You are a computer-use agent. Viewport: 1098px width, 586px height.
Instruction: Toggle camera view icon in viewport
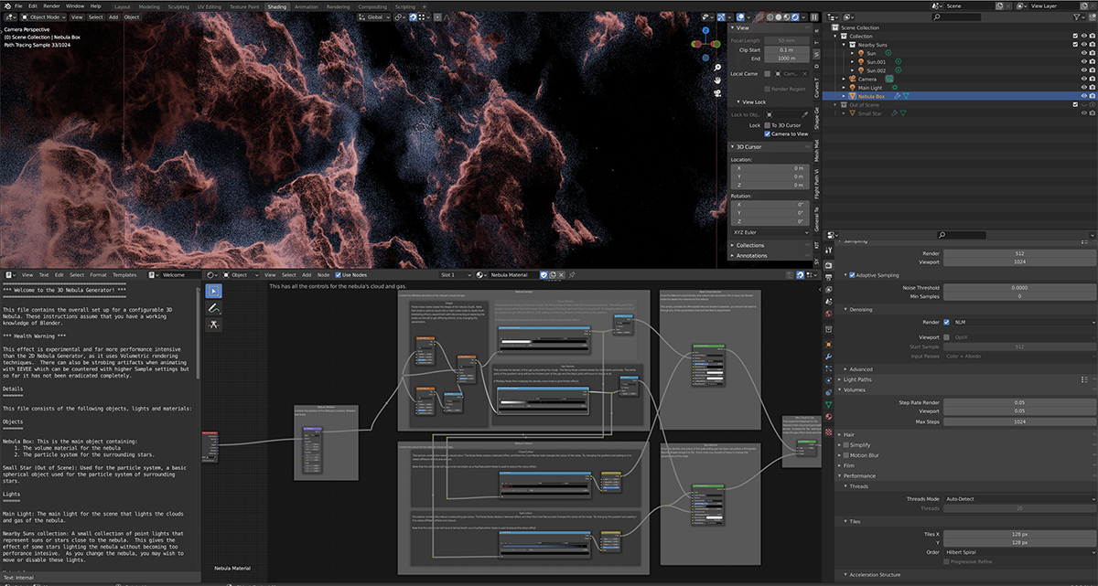(x=718, y=92)
